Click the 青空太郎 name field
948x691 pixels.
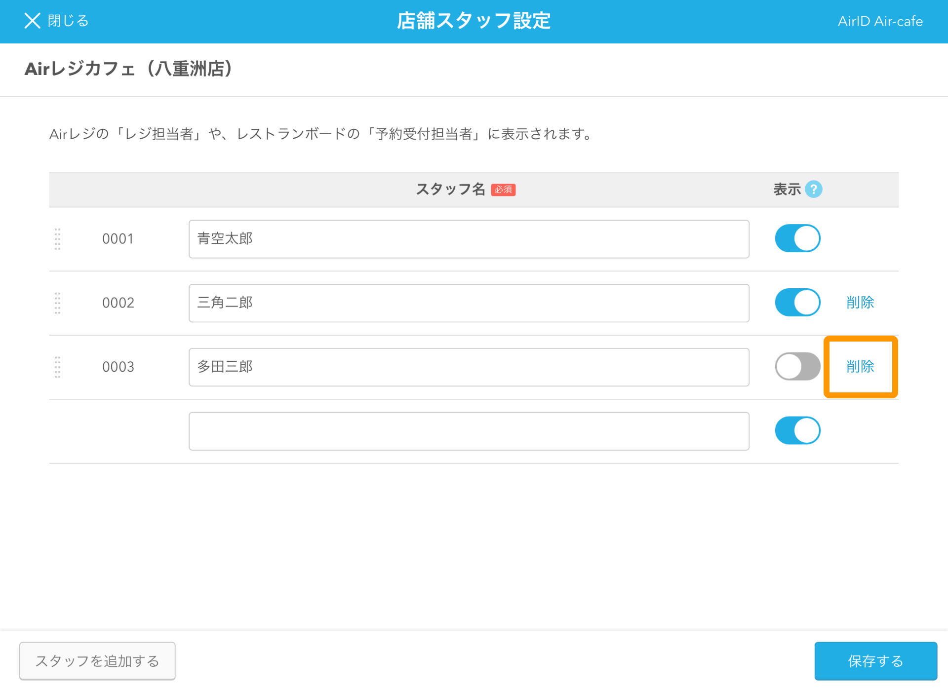coord(469,239)
